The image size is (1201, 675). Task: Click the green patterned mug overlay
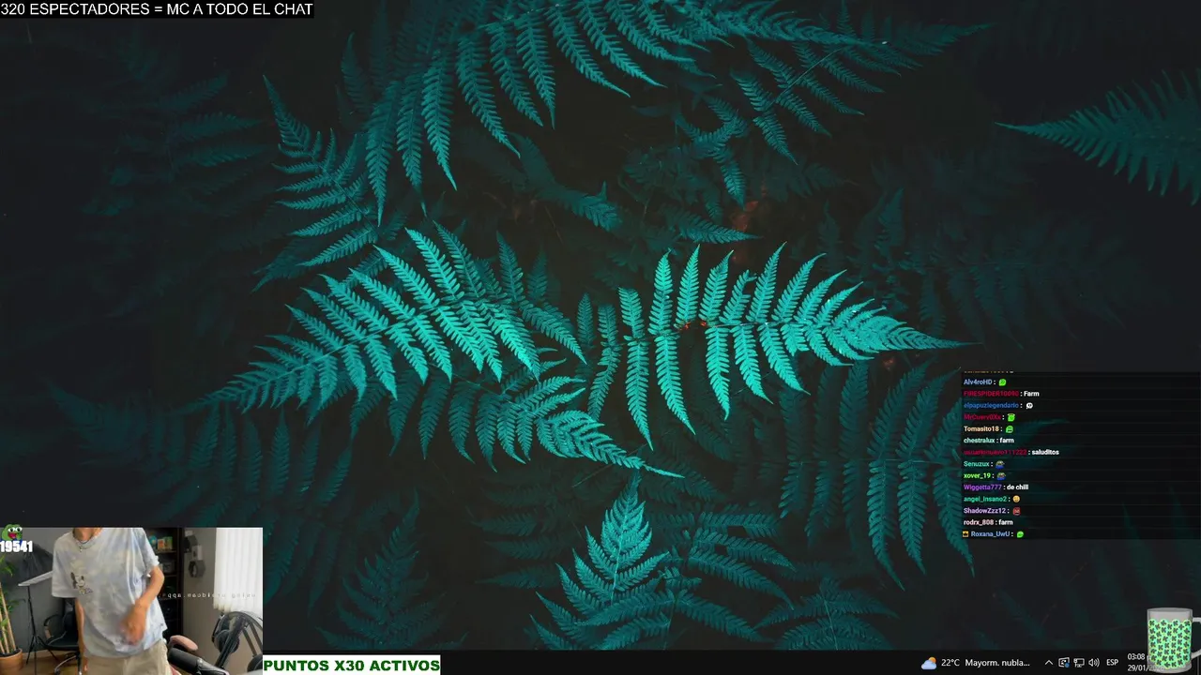(x=1171, y=640)
